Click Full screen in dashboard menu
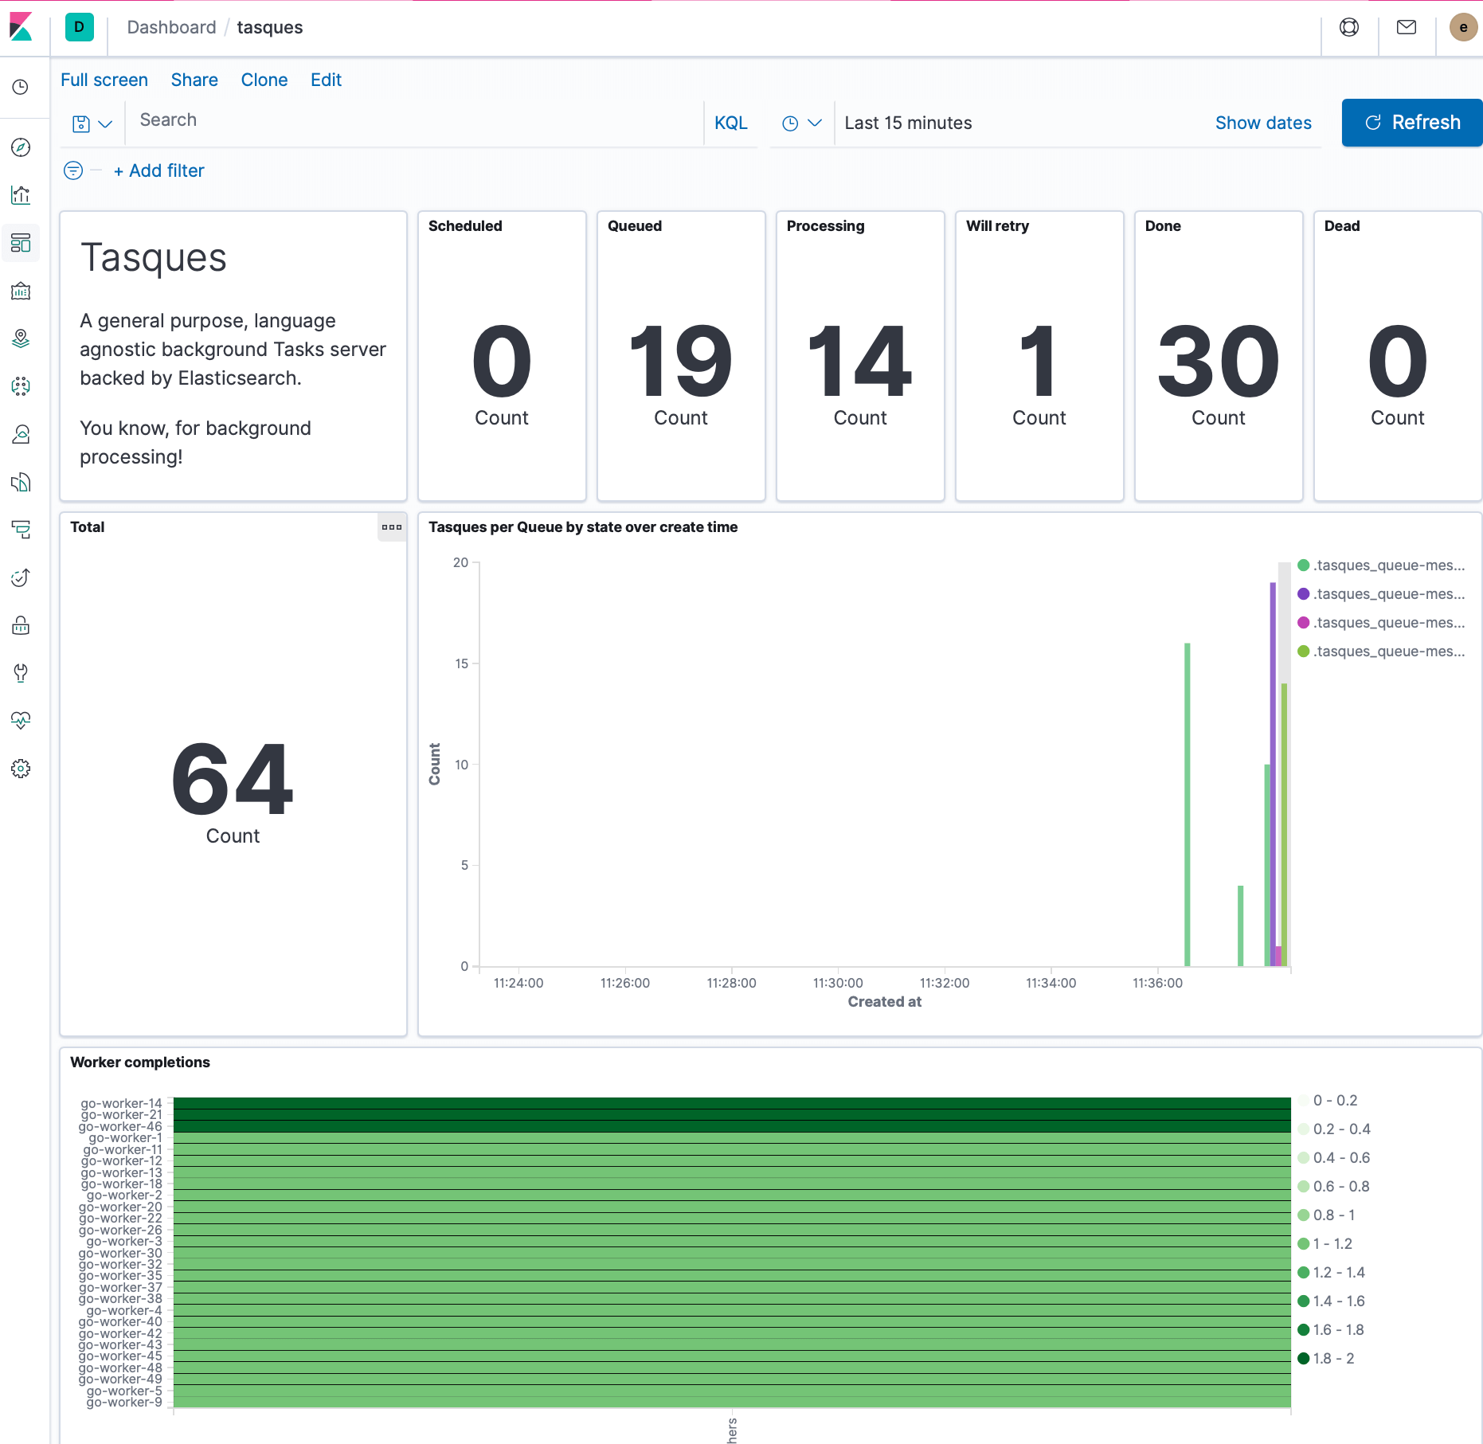The height and width of the screenshot is (1444, 1483). coord(104,80)
